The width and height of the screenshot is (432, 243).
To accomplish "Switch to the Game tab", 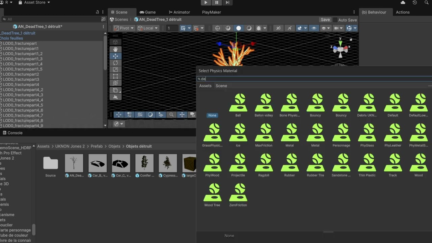I will coord(148,12).
